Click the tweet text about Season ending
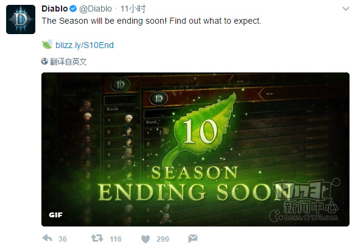The image size is (355, 249). (152, 21)
